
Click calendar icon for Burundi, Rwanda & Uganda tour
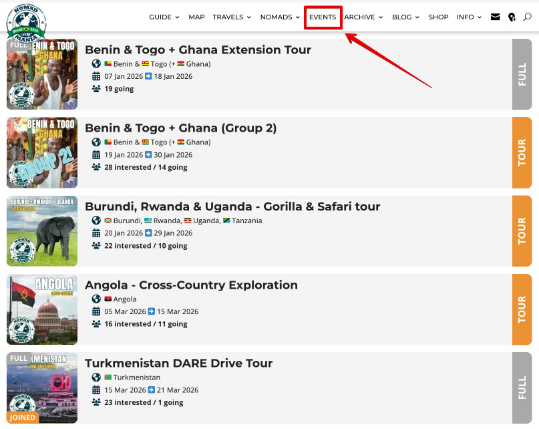click(x=96, y=233)
